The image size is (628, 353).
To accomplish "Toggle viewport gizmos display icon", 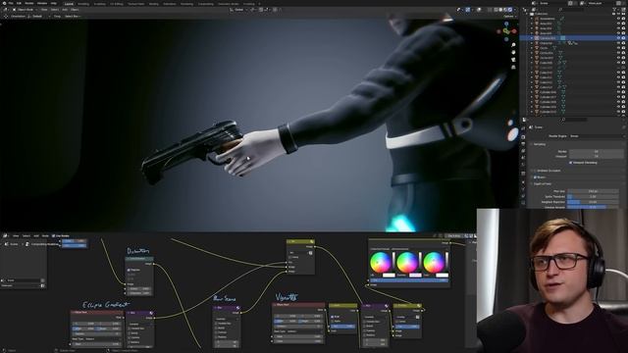I will pyautogui.click(x=468, y=9).
